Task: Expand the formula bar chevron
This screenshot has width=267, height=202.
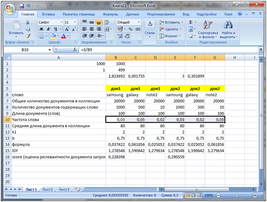Action: coord(261,50)
